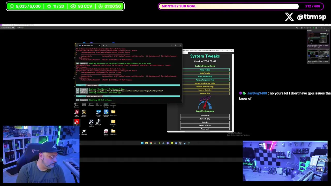Open Phasmophobia desktop shortcut
Screen dimensions: 331x186
click(99, 122)
